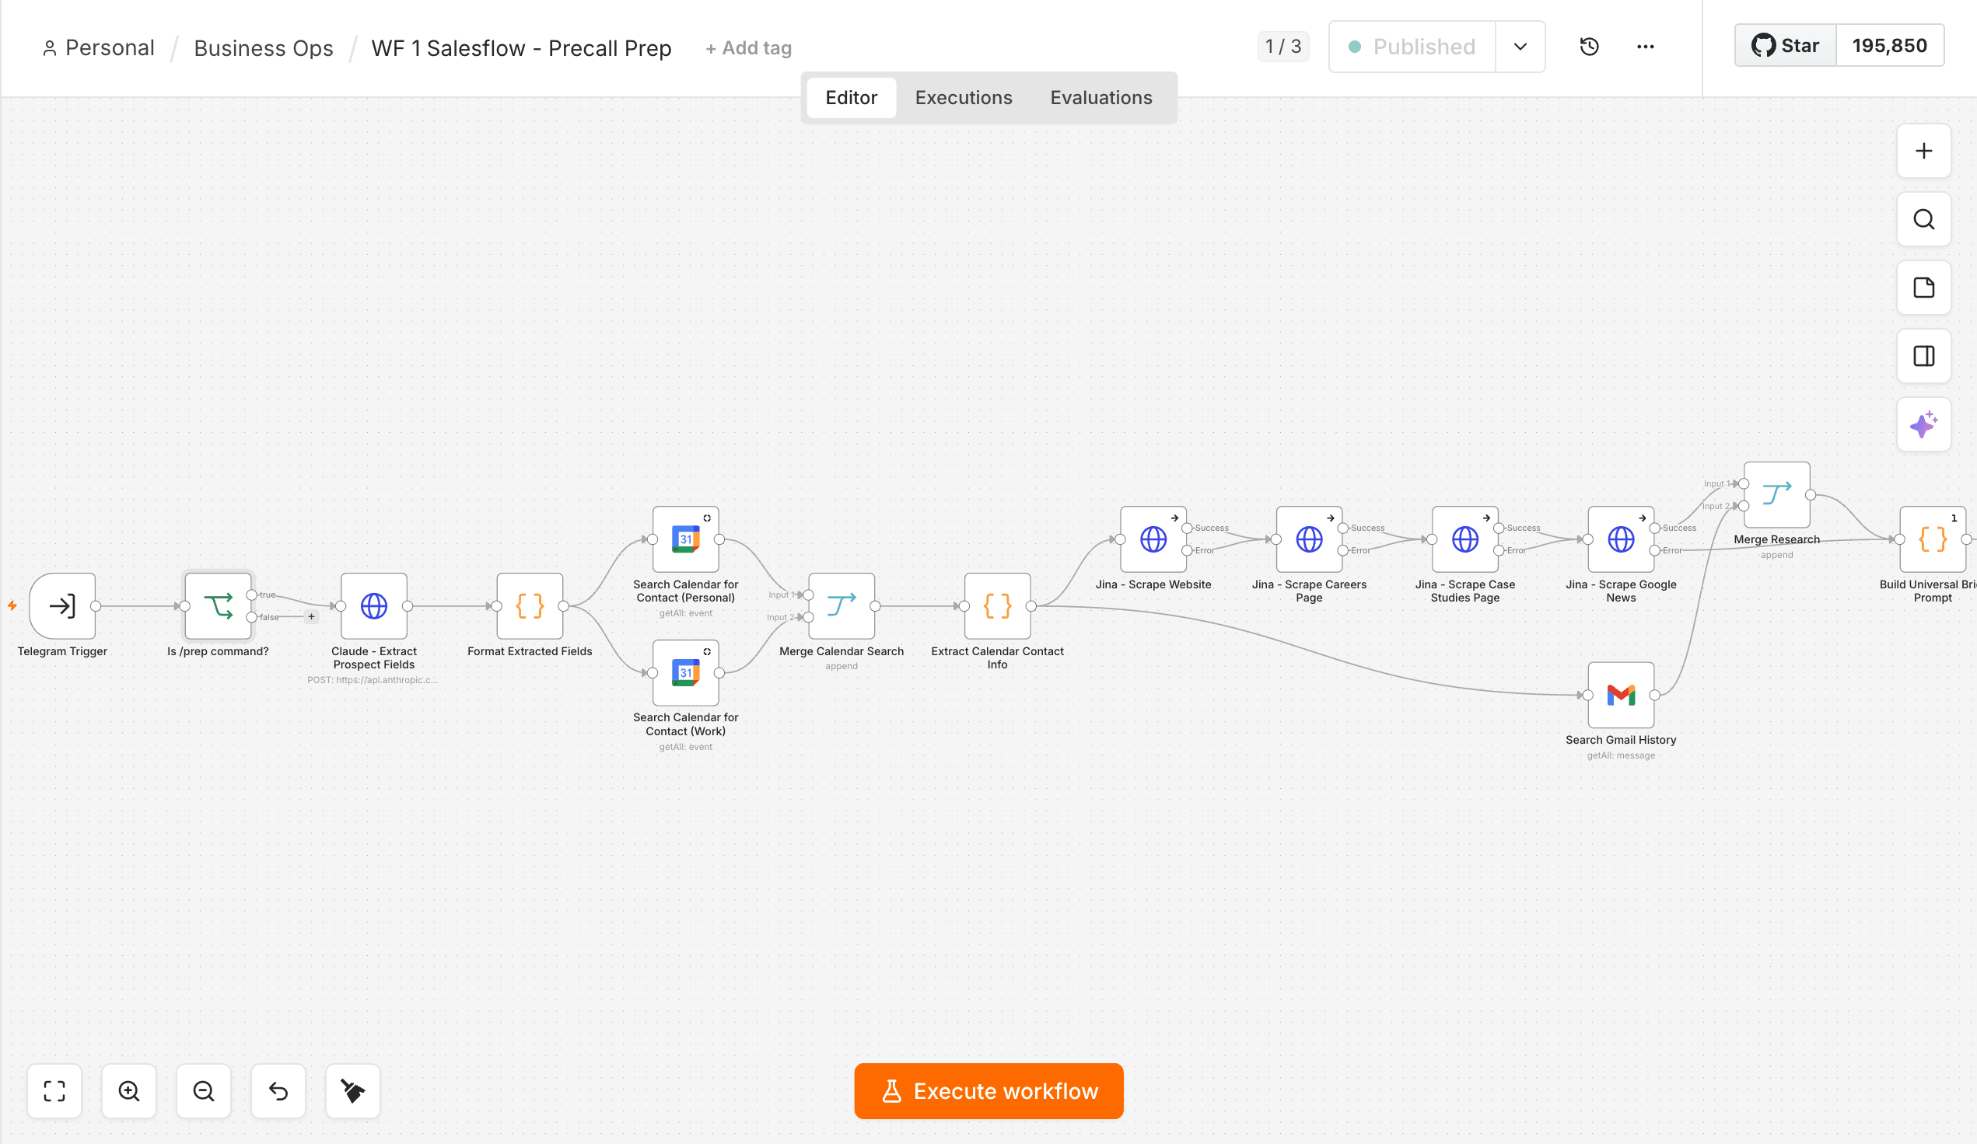This screenshot has height=1144, width=1977.
Task: Open workflow version history
Action: coord(1589,47)
